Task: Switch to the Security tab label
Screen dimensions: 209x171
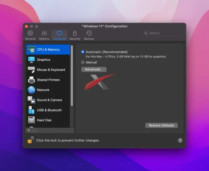Action: tap(75, 39)
